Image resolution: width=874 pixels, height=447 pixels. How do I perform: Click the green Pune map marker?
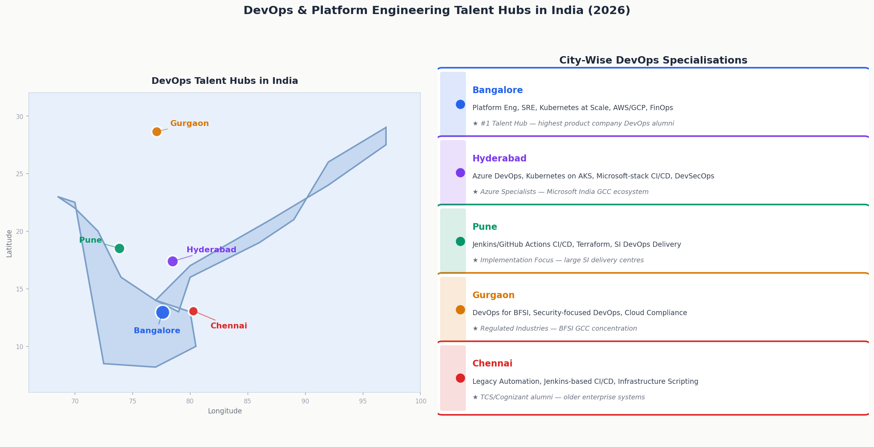119,248
